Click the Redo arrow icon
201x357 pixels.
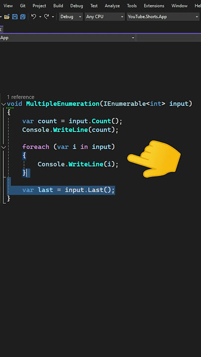47,17
